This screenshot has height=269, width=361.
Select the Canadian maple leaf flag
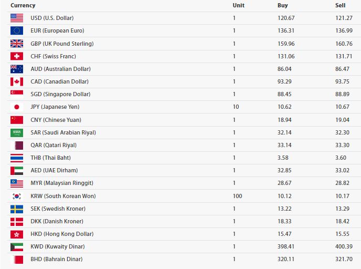pos(17,81)
